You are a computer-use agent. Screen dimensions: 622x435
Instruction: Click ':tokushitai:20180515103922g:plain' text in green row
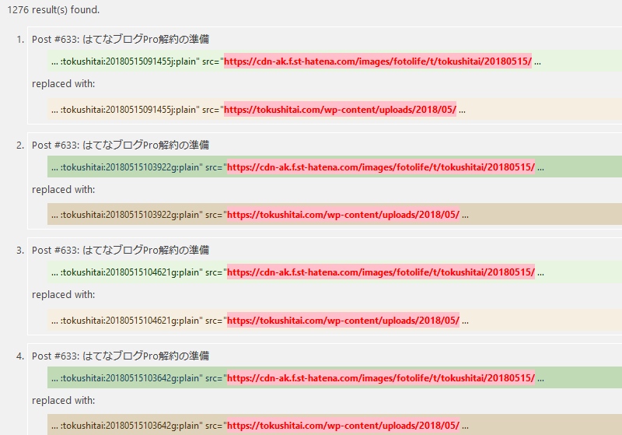pyautogui.click(x=131, y=167)
